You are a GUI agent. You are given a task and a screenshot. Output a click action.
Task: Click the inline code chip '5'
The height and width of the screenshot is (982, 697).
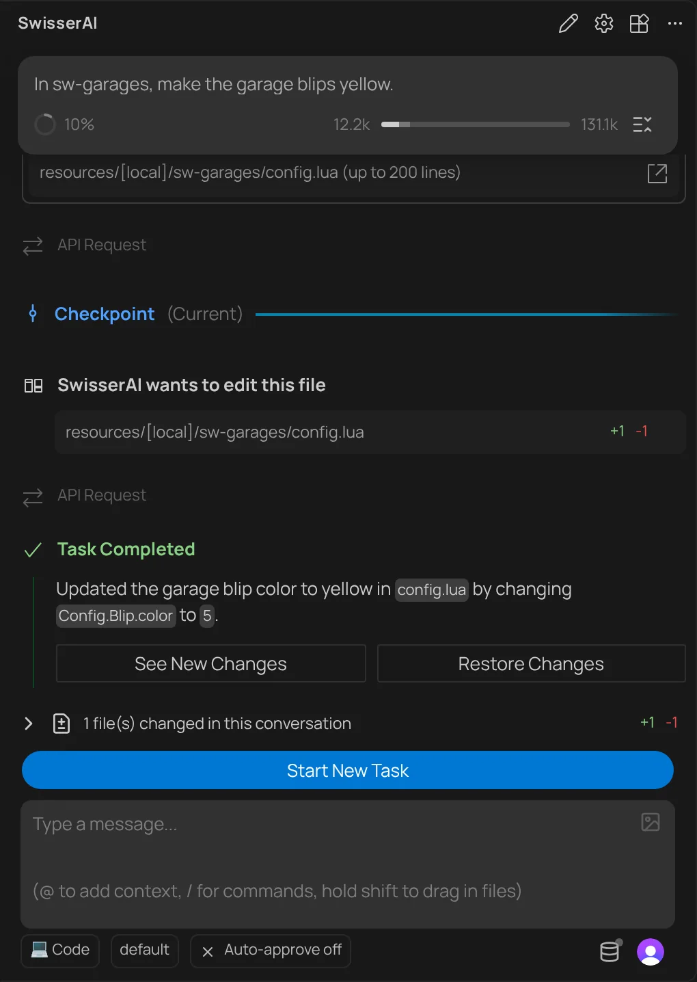tap(207, 616)
